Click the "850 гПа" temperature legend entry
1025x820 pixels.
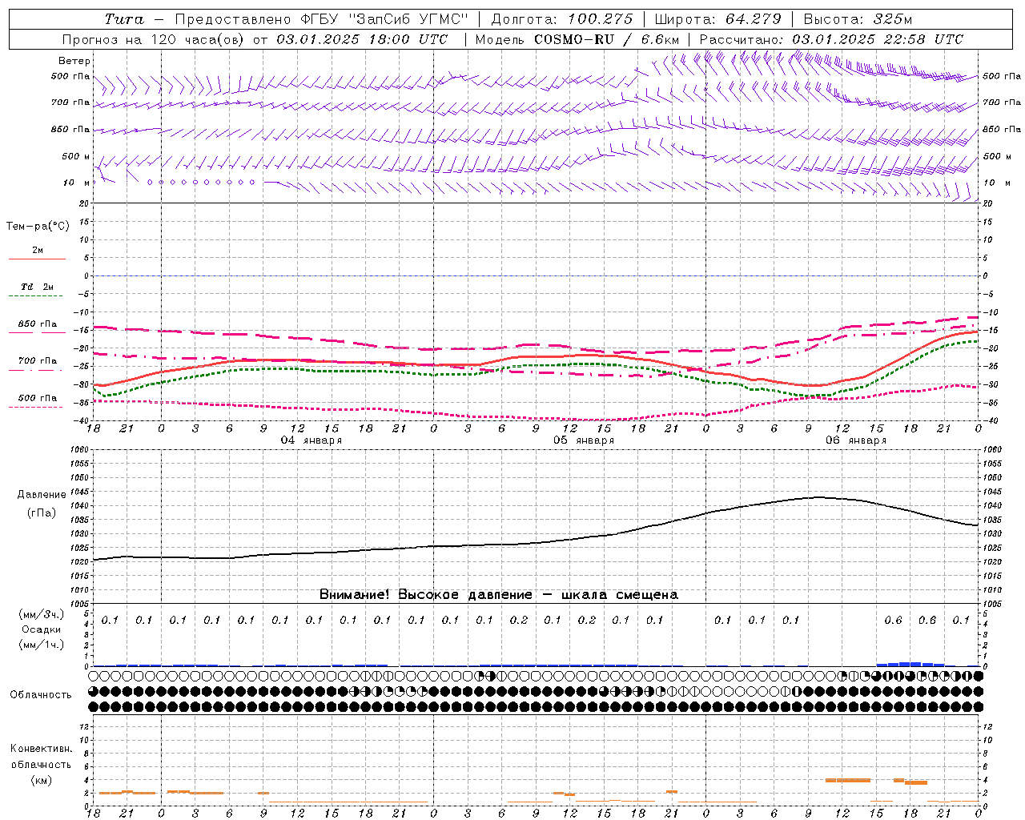pyautogui.click(x=38, y=324)
